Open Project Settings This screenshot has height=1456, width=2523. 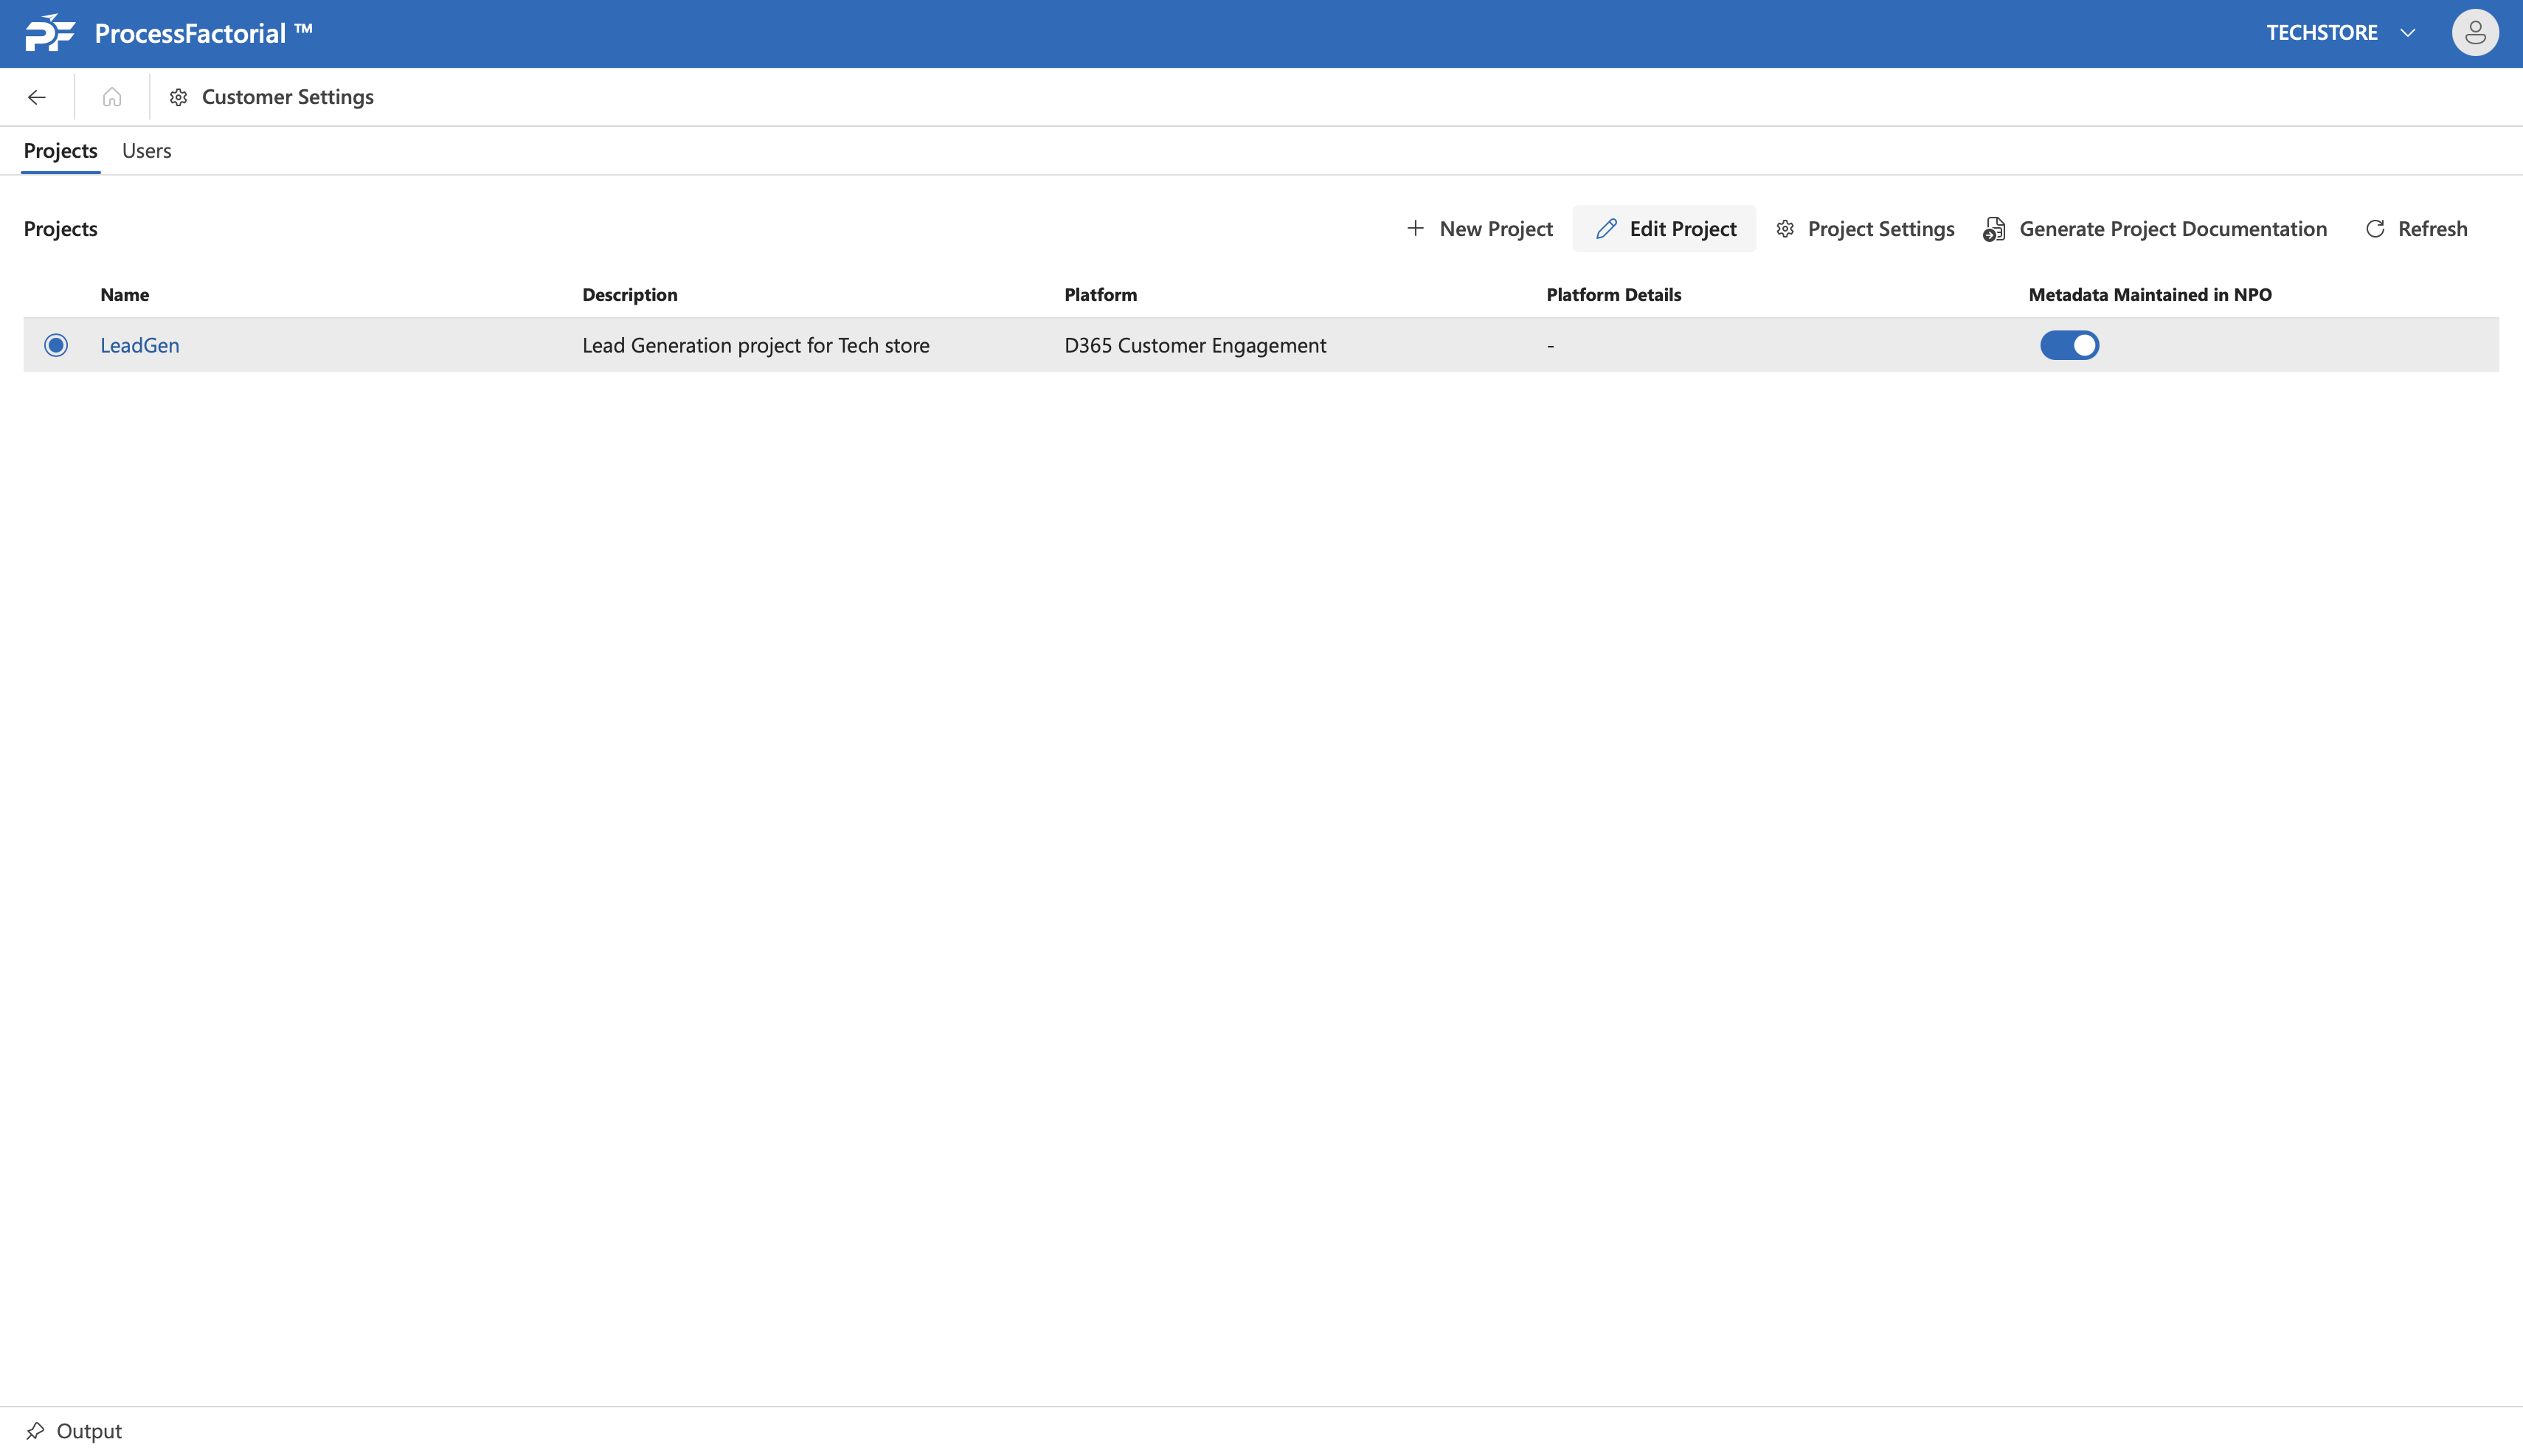pyautogui.click(x=1865, y=229)
